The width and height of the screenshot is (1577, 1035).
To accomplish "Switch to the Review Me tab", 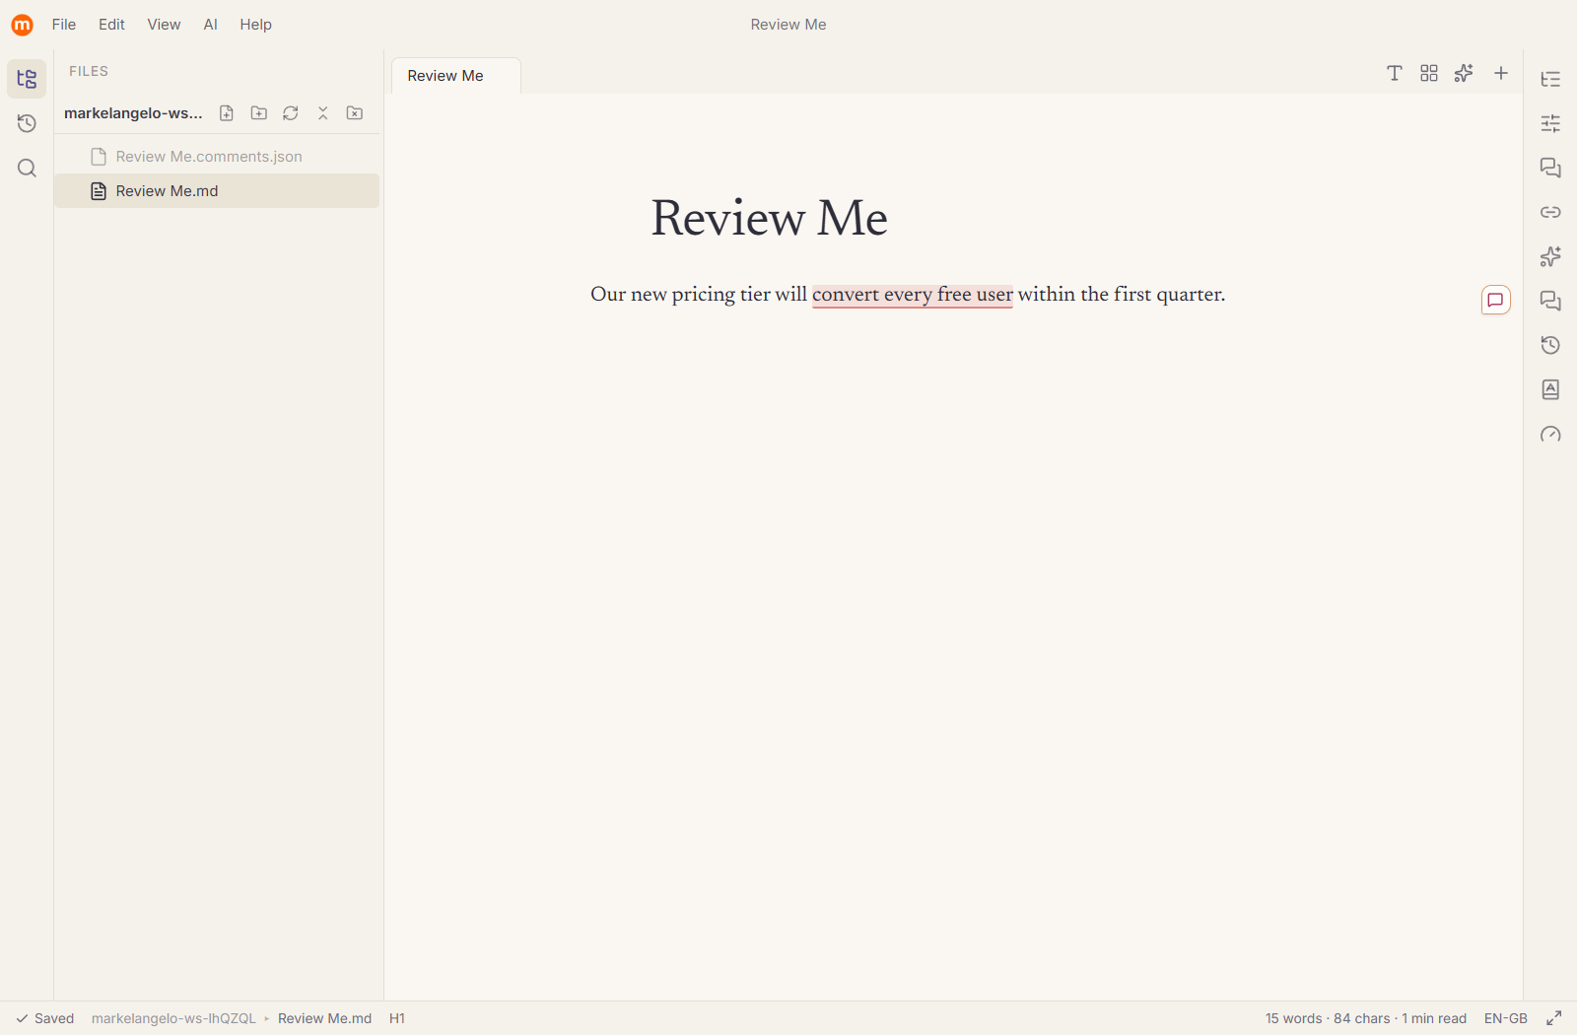I will point(456,76).
